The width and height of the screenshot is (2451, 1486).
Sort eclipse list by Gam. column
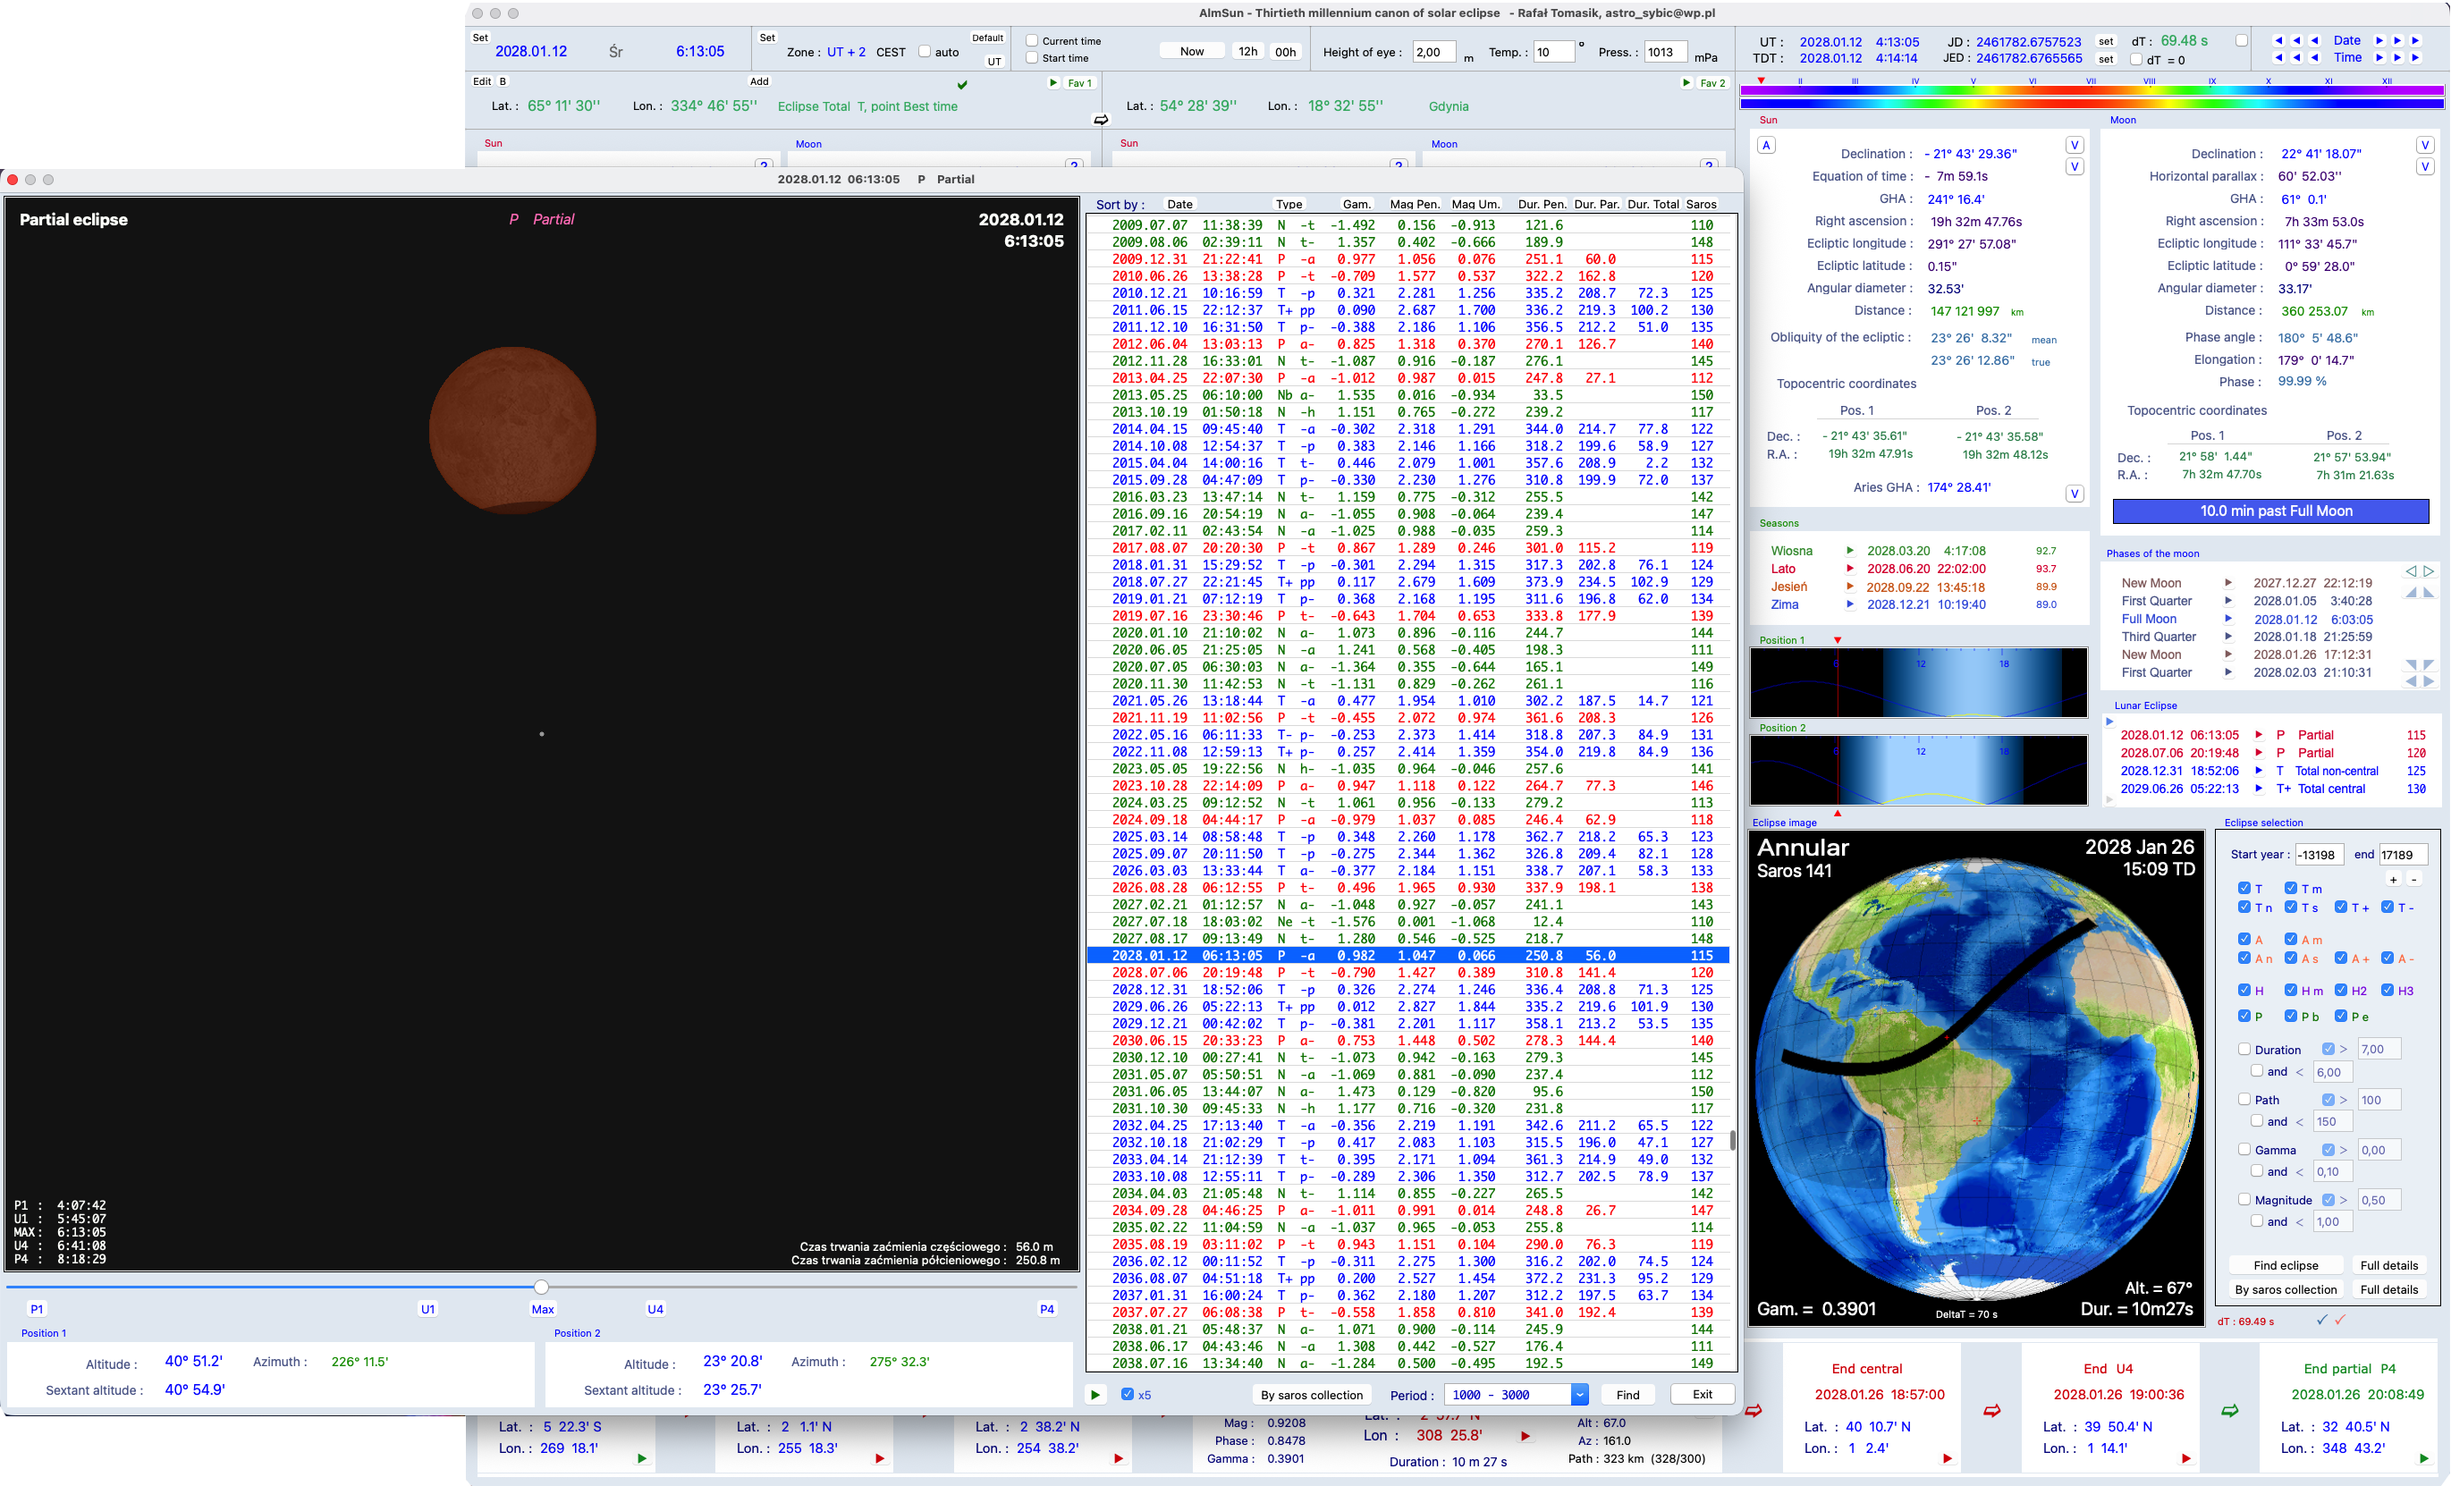coord(1357,204)
